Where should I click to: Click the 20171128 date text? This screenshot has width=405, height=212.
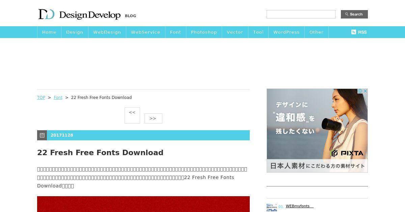tap(62, 135)
